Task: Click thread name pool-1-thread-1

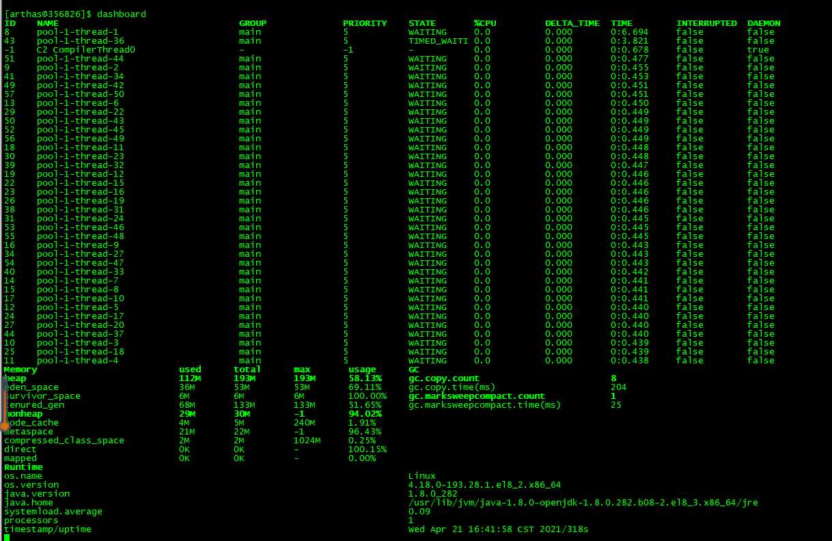Action: (78, 32)
